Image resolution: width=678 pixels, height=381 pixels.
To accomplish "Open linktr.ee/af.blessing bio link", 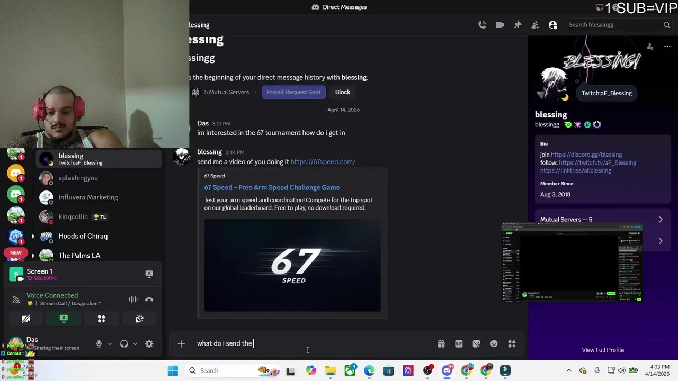I will tap(576, 170).
